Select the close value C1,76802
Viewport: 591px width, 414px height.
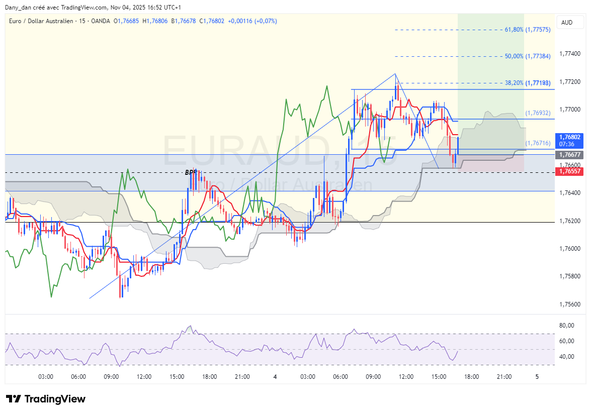(x=212, y=21)
